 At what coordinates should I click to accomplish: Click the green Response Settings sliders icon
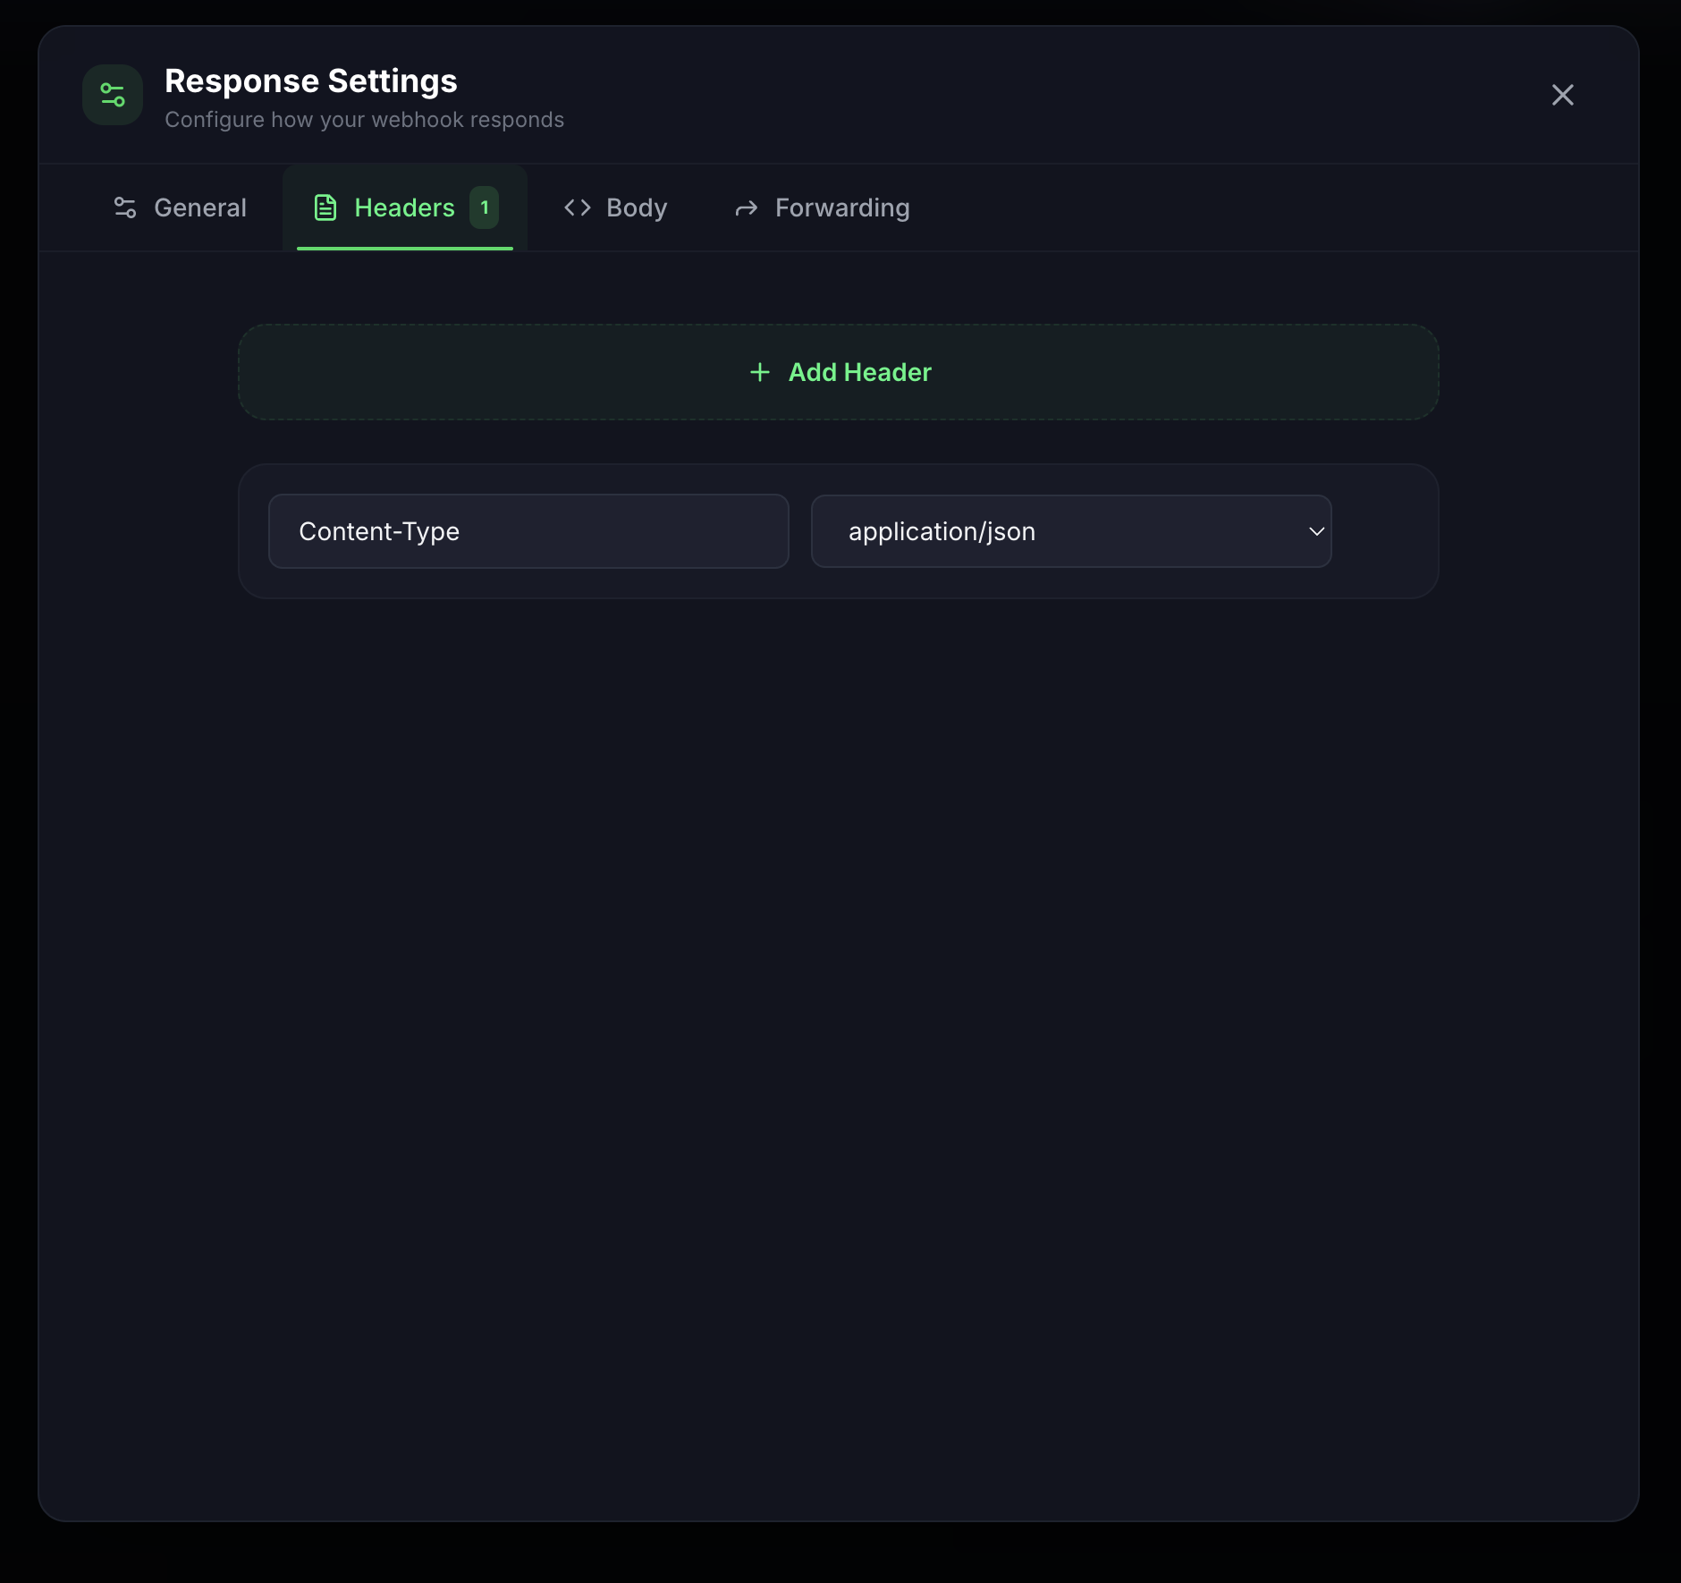click(x=113, y=95)
